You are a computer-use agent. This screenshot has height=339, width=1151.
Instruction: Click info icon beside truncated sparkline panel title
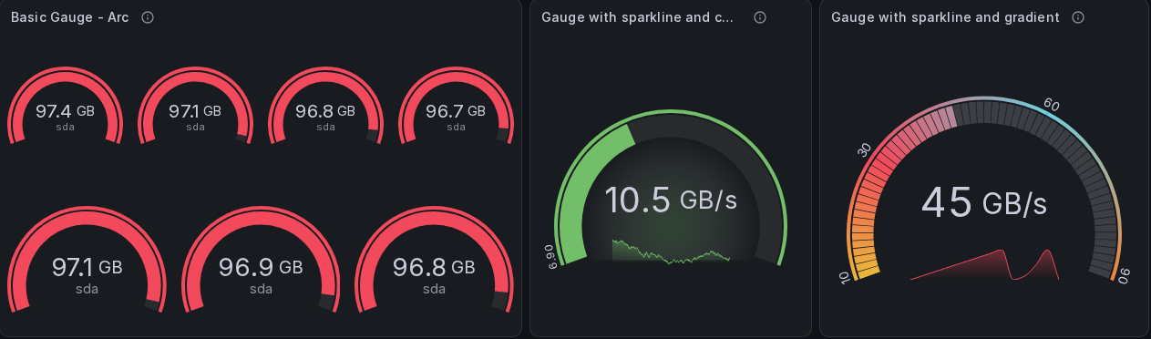point(760,17)
